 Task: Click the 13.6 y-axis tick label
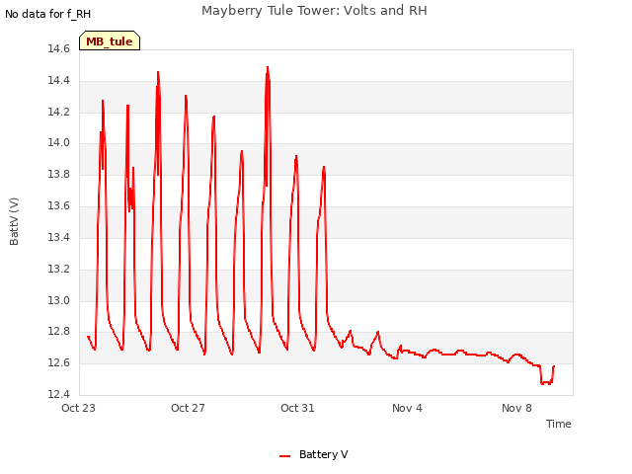[59, 206]
